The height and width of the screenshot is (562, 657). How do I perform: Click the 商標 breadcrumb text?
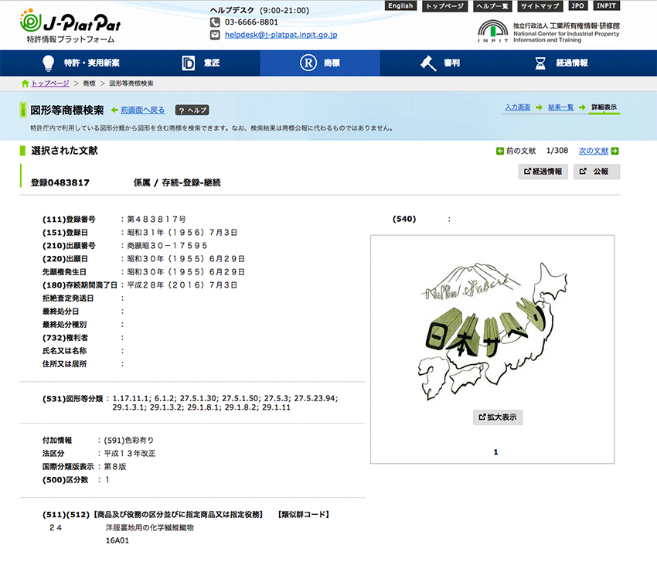coord(89,83)
